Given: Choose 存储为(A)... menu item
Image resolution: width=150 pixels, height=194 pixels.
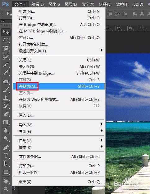Looking at the screenshot, I should (59, 86).
